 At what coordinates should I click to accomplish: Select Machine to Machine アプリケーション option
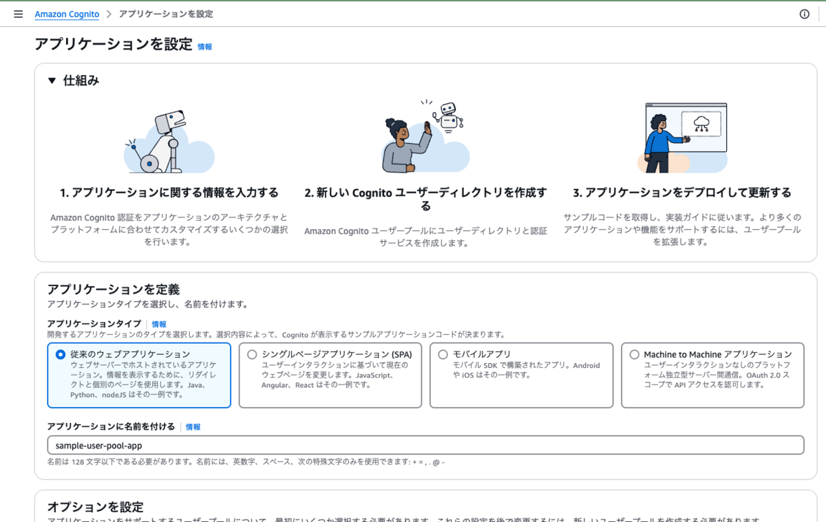click(634, 354)
